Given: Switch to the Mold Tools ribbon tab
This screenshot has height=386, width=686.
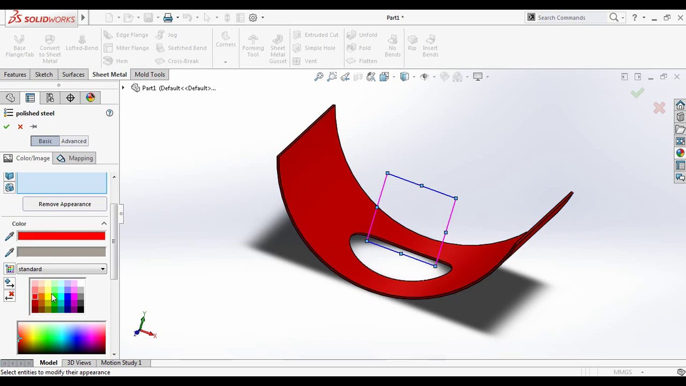Looking at the screenshot, I should 150,75.
